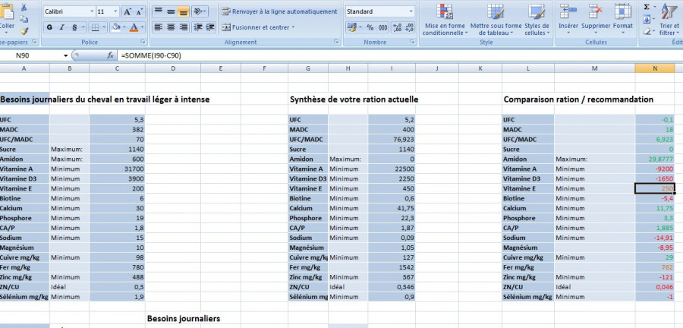Image resolution: width=683 pixels, height=328 pixels.
Task: Click the Coller paste button
Action: pos(7,17)
